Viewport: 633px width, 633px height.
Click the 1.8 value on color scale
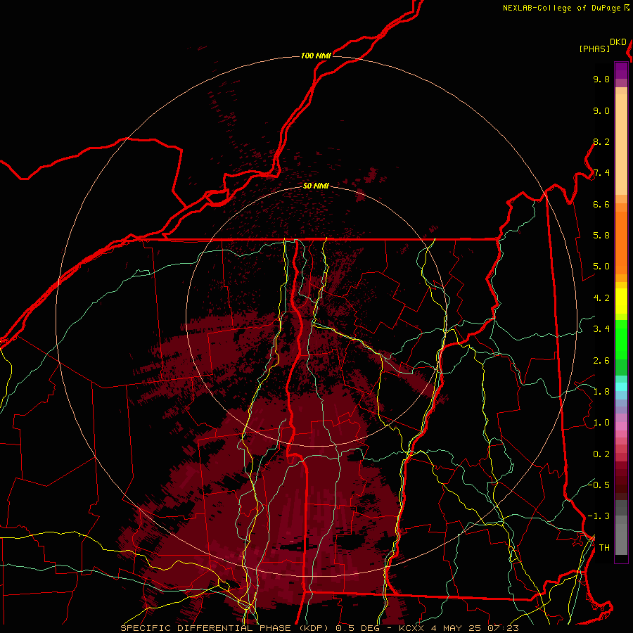click(601, 392)
